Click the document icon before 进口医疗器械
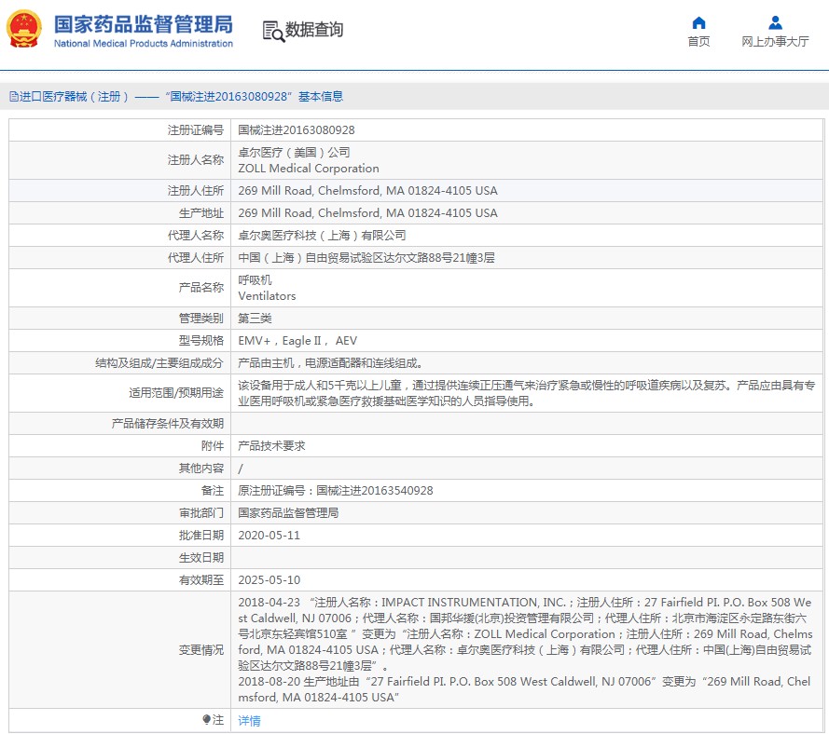This screenshot has height=734, width=829. coord(13,96)
